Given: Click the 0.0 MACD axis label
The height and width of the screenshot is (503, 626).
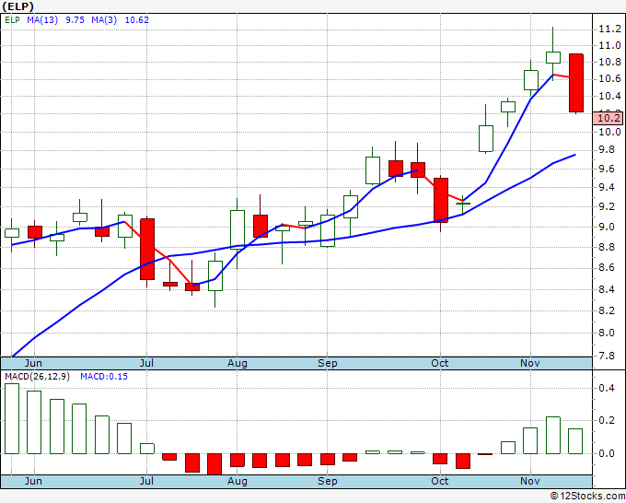Looking at the screenshot, I should coord(607,453).
